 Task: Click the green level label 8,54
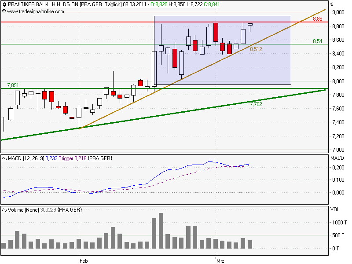317,41
